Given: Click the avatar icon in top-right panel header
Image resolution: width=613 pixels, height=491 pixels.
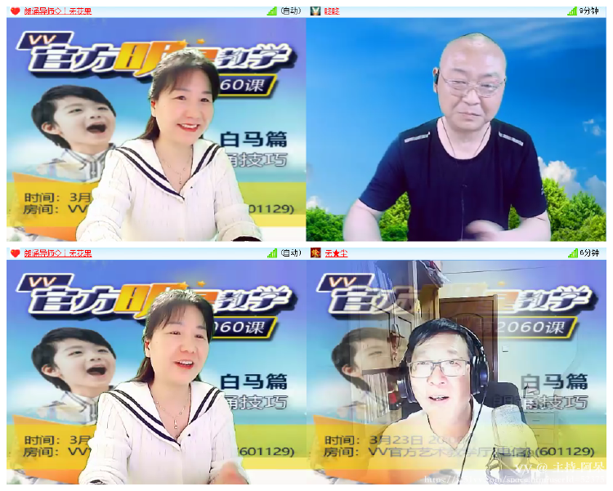Looking at the screenshot, I should point(315,11).
